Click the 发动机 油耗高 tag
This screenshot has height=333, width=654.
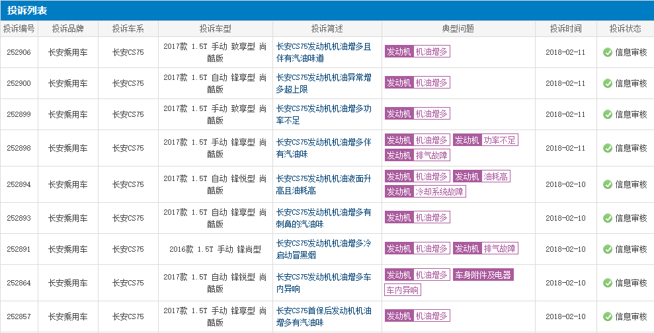pos(482,176)
